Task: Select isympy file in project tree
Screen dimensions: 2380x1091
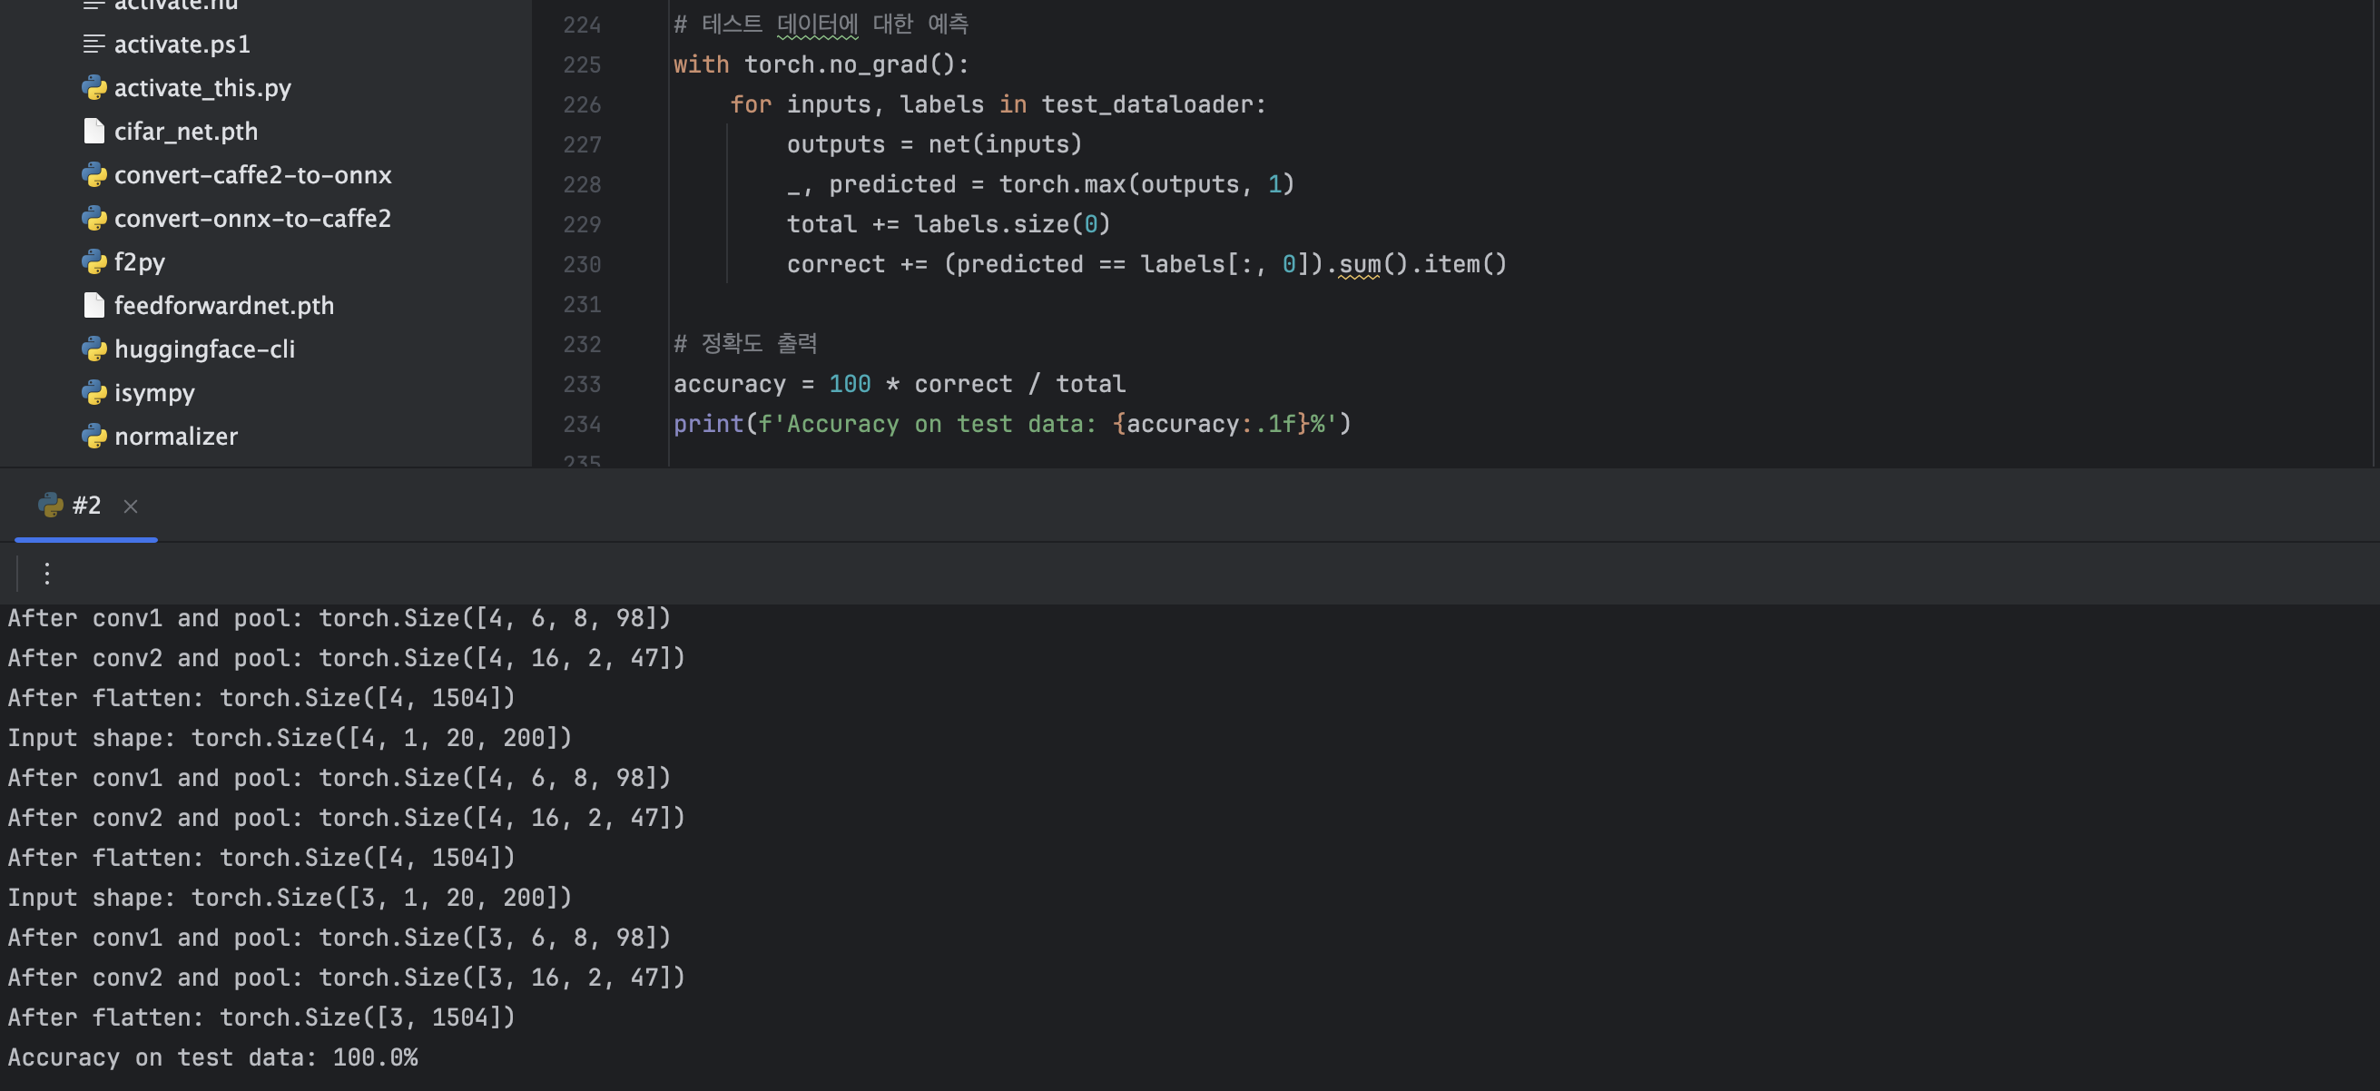Action: (154, 393)
